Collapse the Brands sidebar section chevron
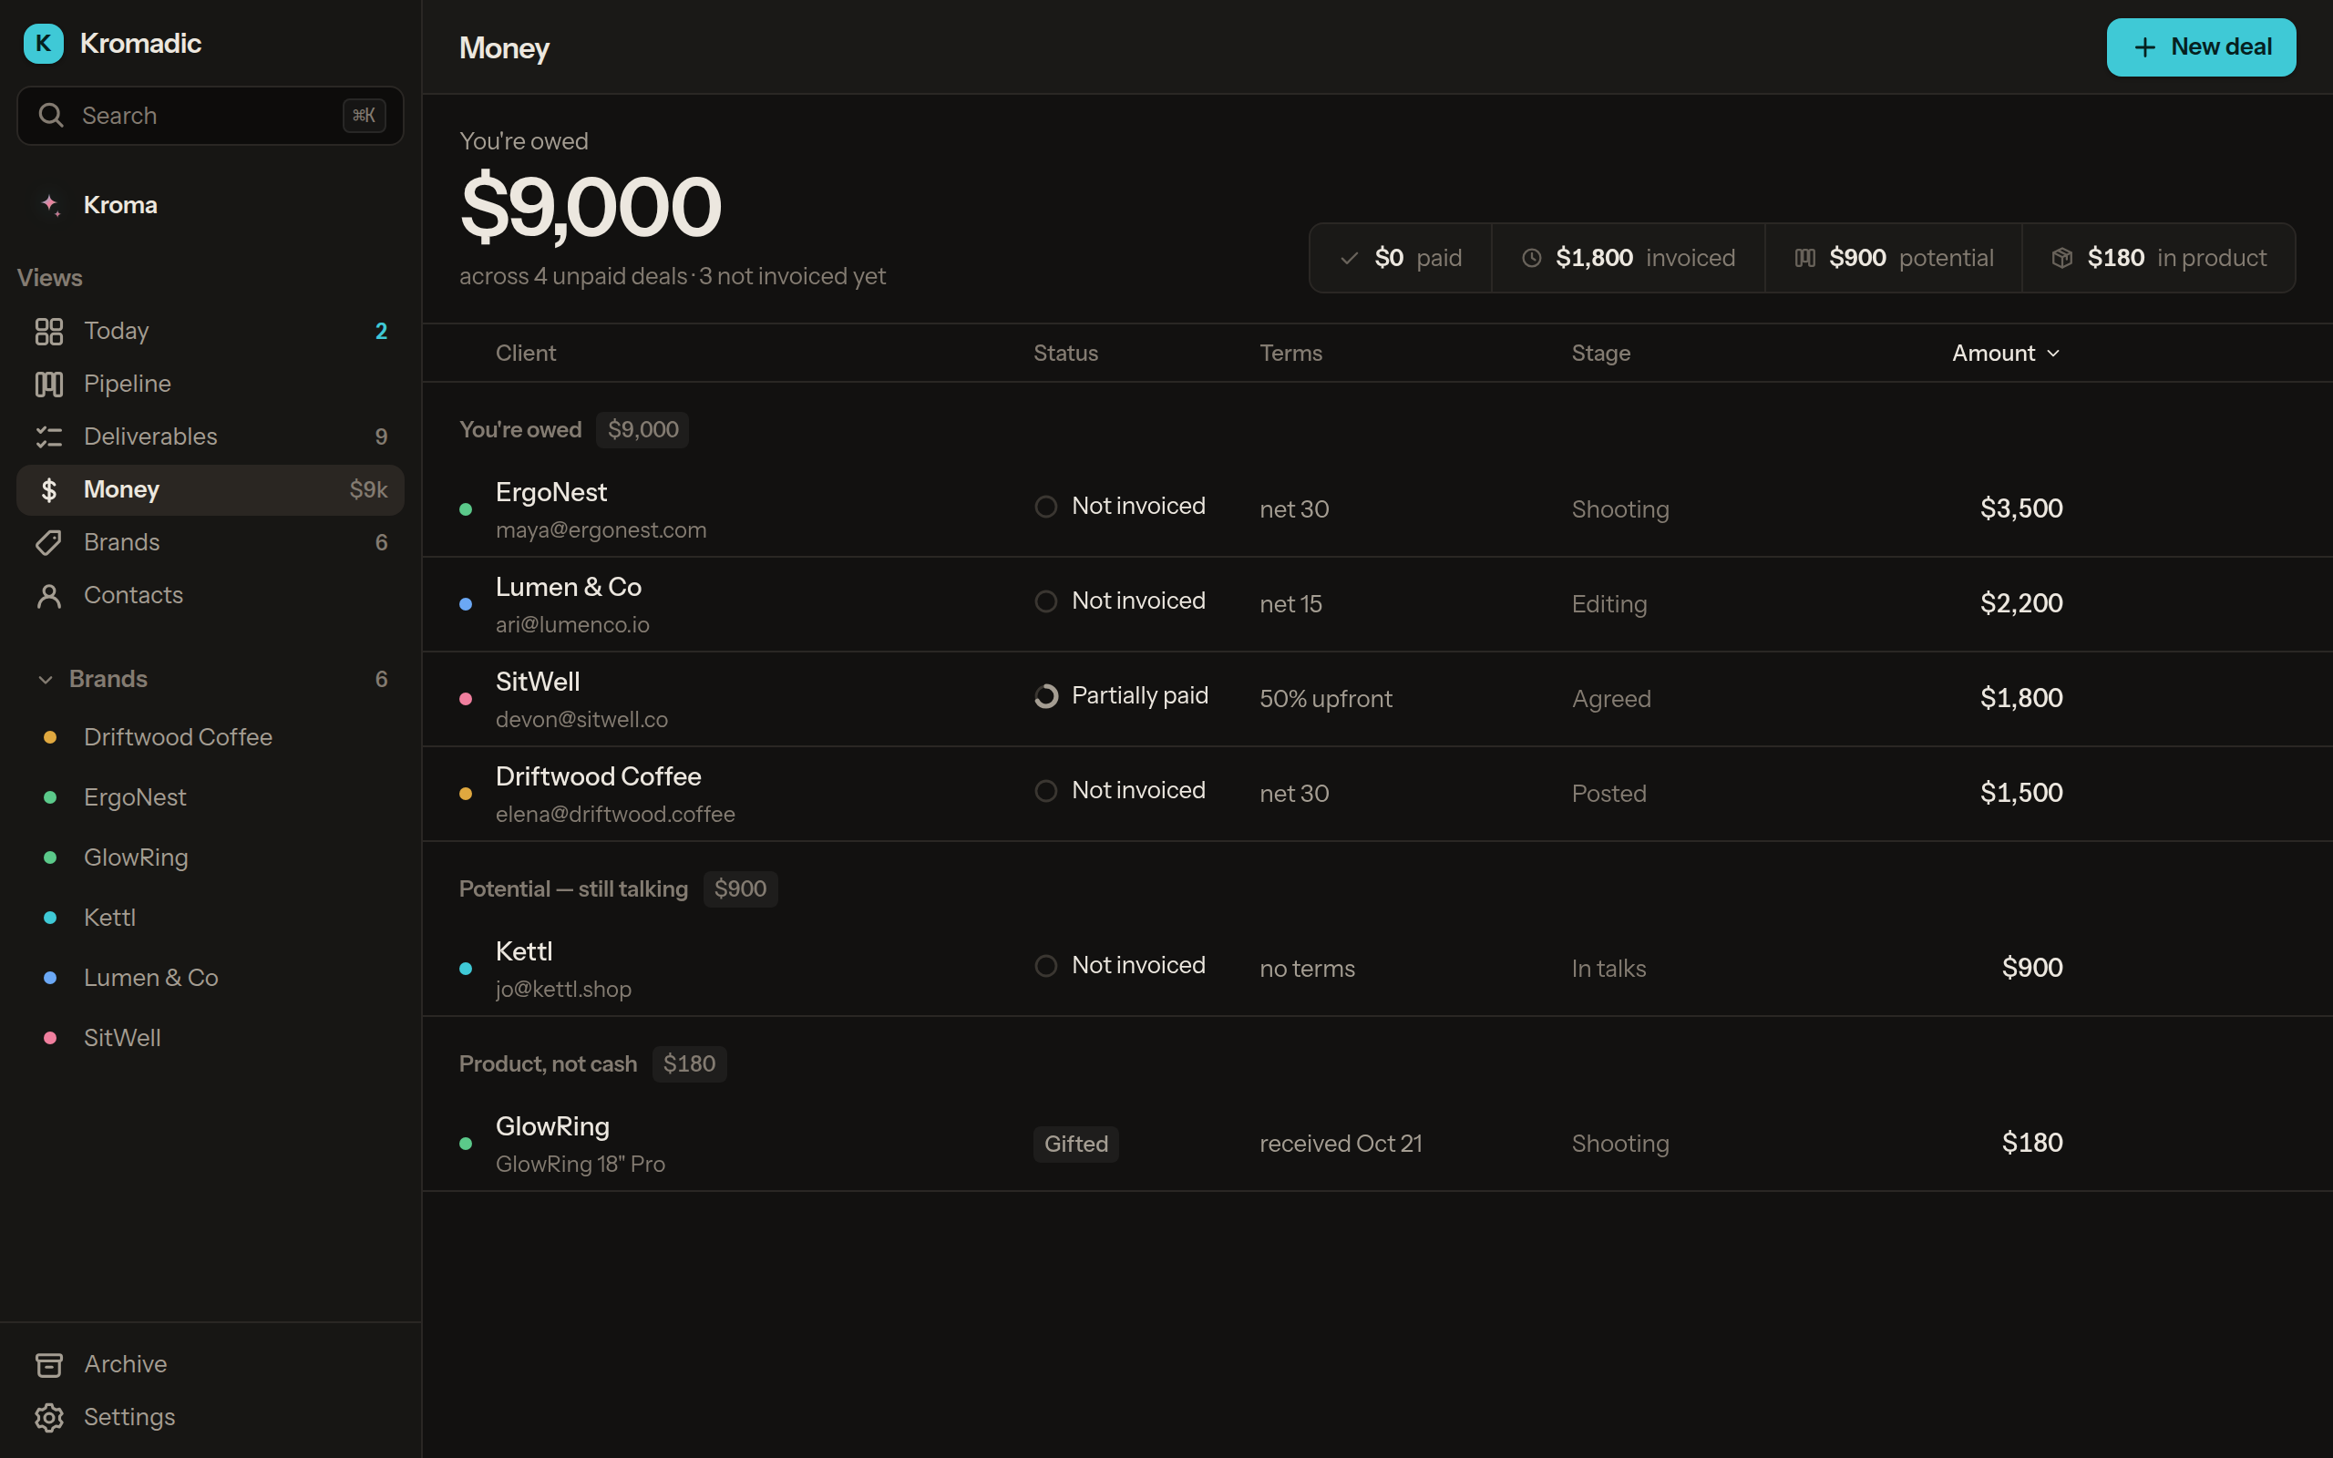The width and height of the screenshot is (2333, 1458). 46,680
